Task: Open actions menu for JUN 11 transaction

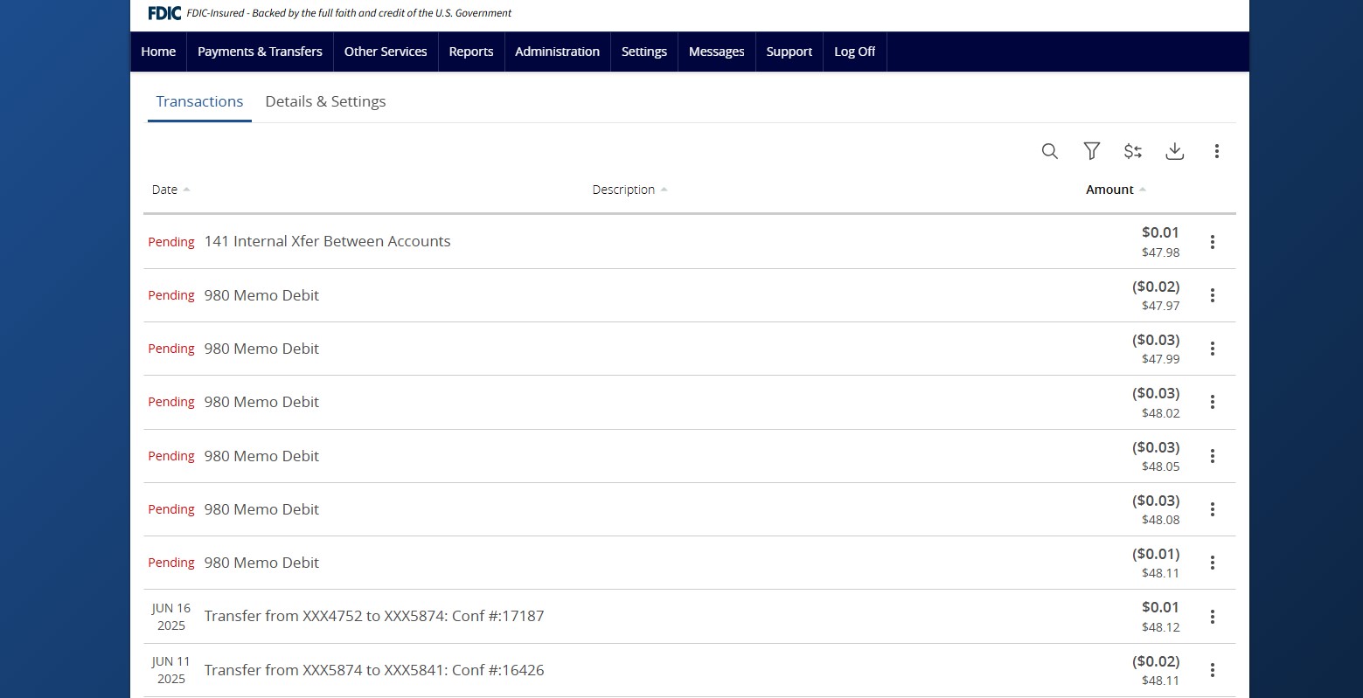Action: 1213,670
